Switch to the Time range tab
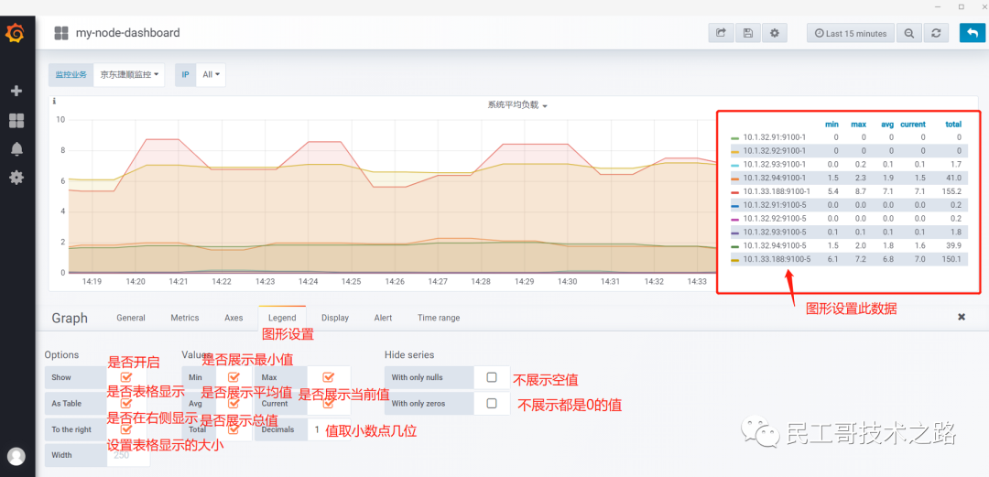989x477 pixels. [439, 318]
